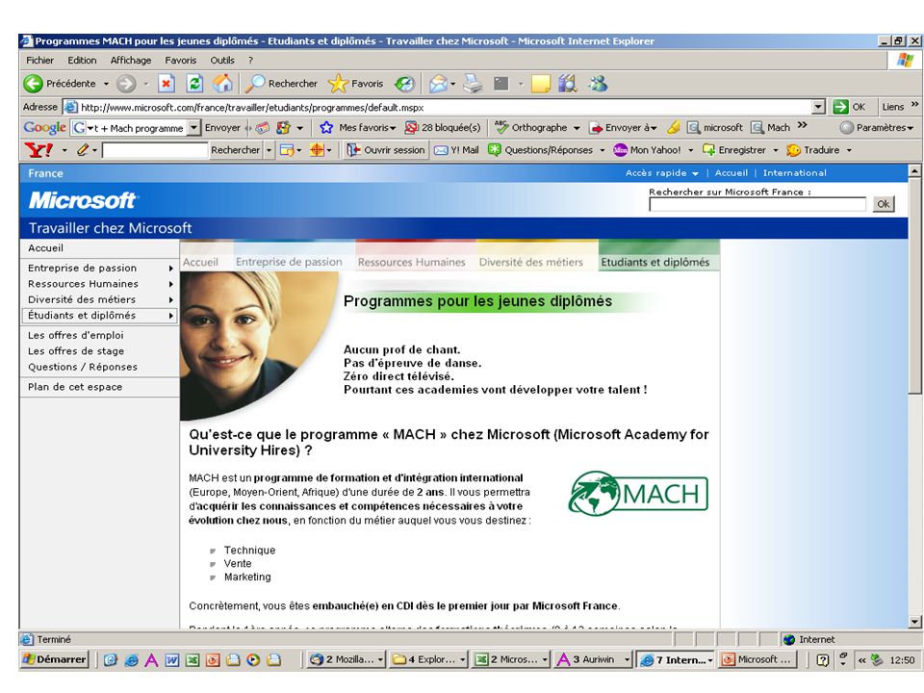The width and height of the screenshot is (924, 693).
Task: Open the Home page icon
Action: [222, 84]
